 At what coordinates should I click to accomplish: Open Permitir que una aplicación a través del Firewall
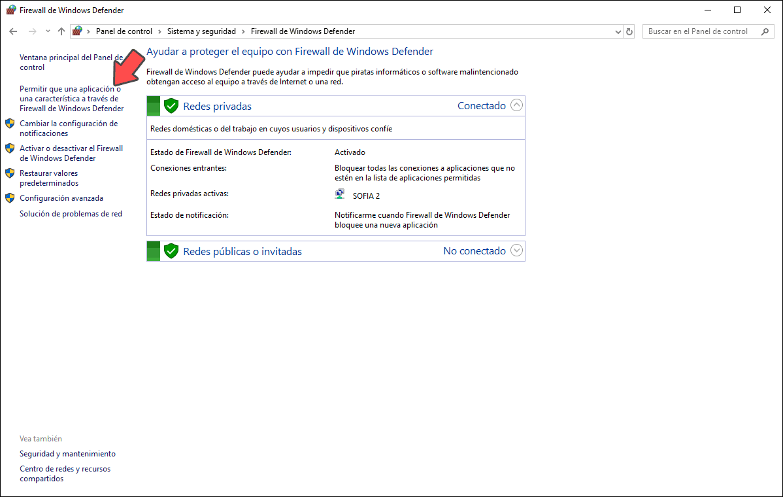click(x=71, y=99)
